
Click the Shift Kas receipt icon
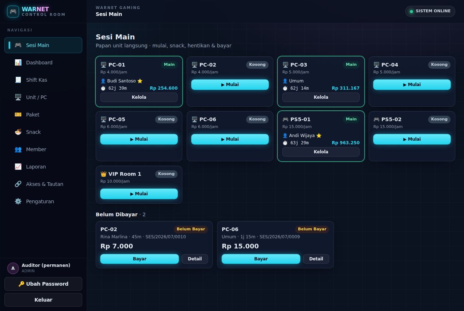click(18, 80)
